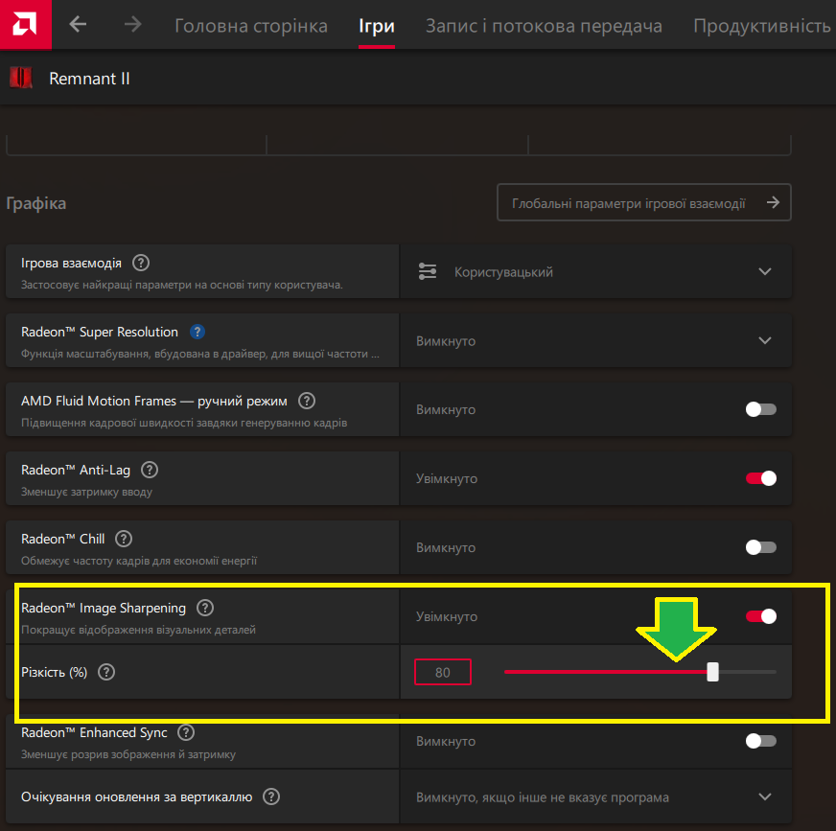
Task: Click the Графіка section heading
Action: pyautogui.click(x=36, y=203)
